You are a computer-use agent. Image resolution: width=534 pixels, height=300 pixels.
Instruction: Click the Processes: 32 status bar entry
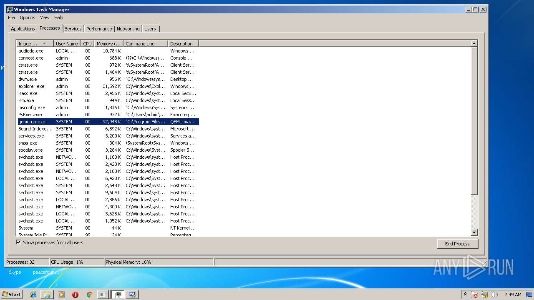tap(27, 262)
